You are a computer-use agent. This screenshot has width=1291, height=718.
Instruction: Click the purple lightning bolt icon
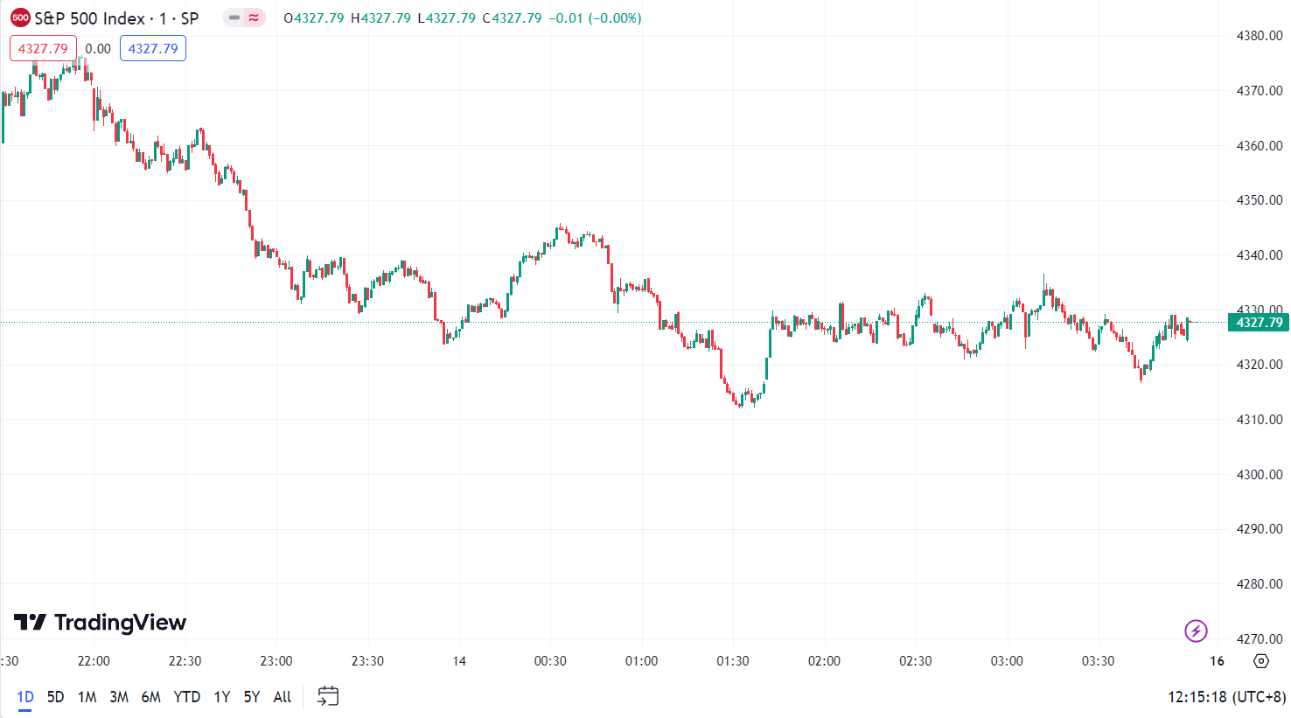tap(1196, 630)
